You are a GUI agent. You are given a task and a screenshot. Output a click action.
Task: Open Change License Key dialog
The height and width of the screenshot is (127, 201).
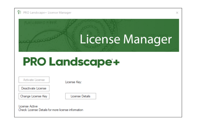click(34, 96)
